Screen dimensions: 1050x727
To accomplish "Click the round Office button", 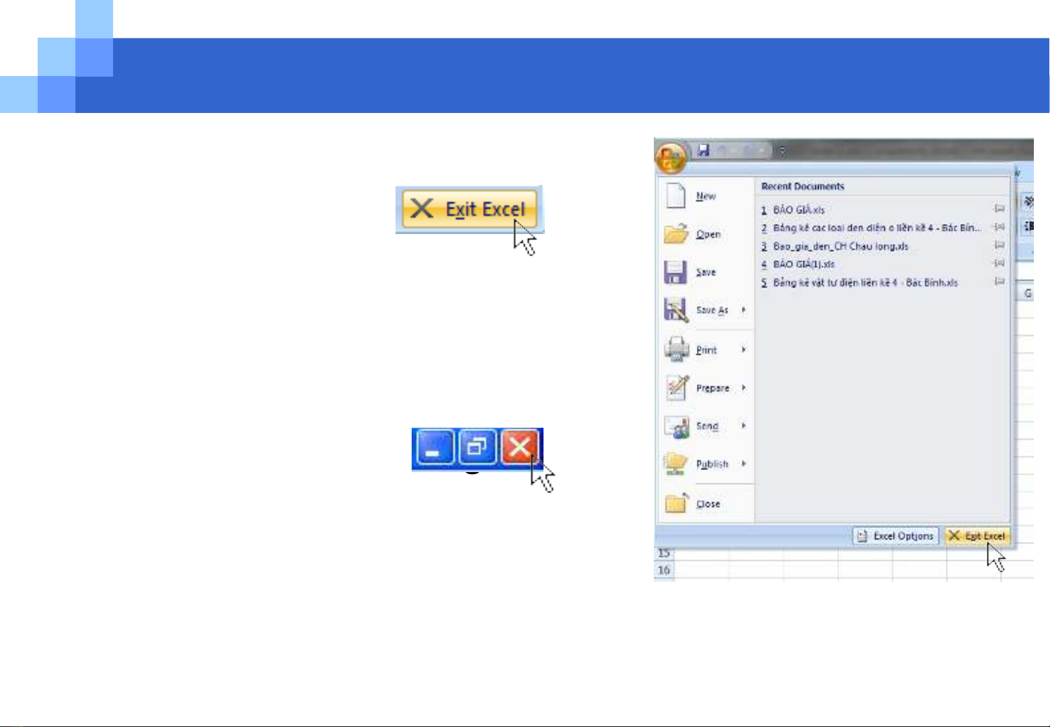I will (671, 159).
